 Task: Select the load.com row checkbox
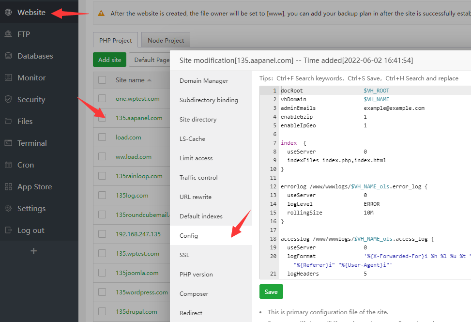tap(102, 137)
